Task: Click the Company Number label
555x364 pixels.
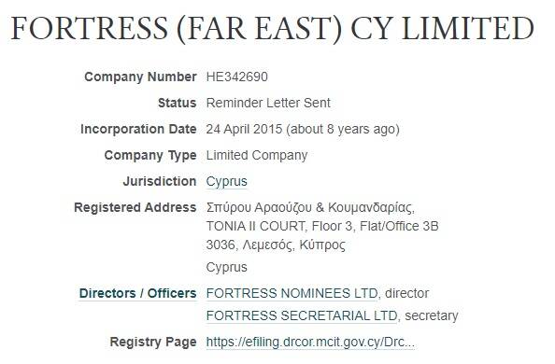Action: (140, 77)
